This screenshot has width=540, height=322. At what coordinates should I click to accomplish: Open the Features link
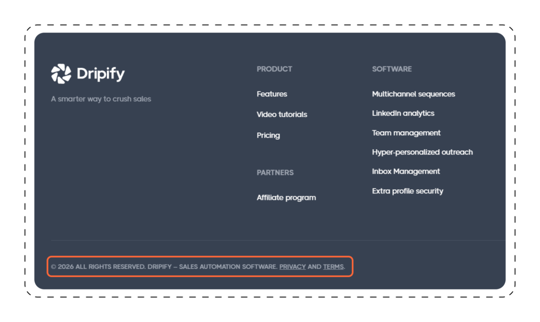pos(272,94)
